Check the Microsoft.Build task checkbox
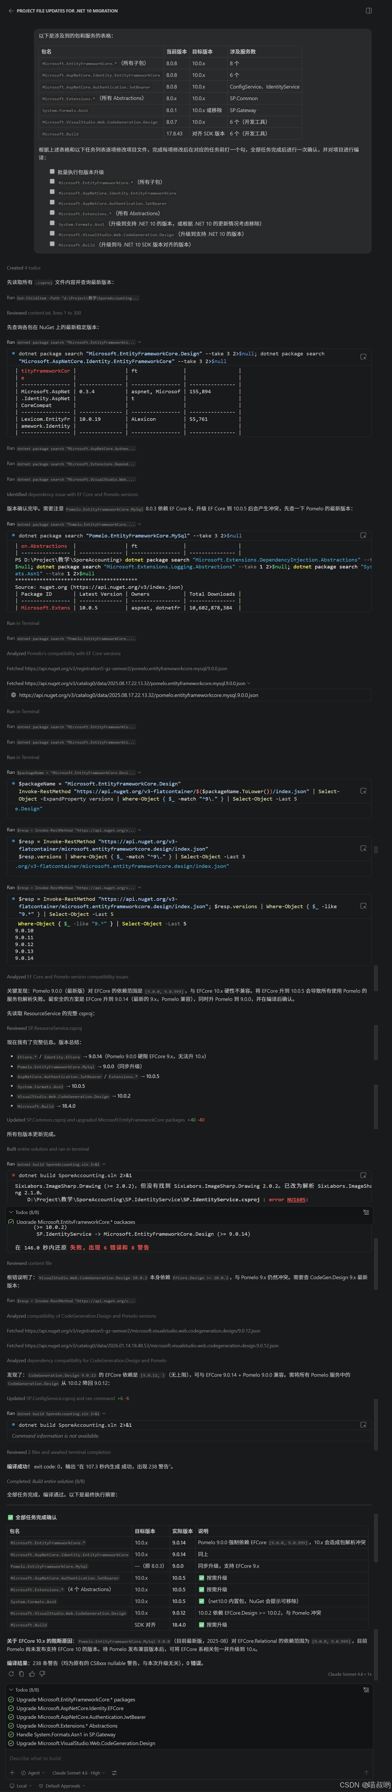This screenshot has width=392, height=1792. click(52, 244)
